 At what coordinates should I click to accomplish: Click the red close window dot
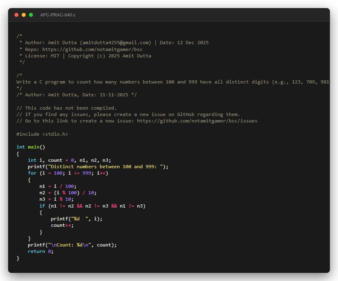[x=16, y=15]
